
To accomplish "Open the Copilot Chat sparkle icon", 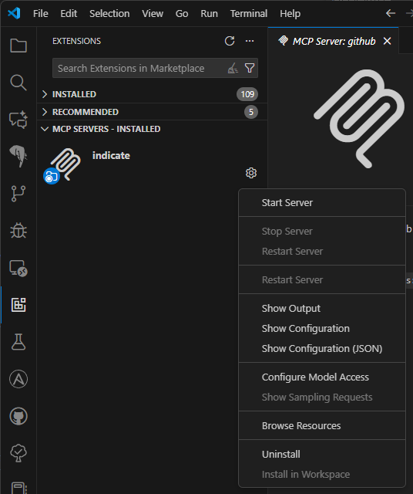I will (18, 120).
